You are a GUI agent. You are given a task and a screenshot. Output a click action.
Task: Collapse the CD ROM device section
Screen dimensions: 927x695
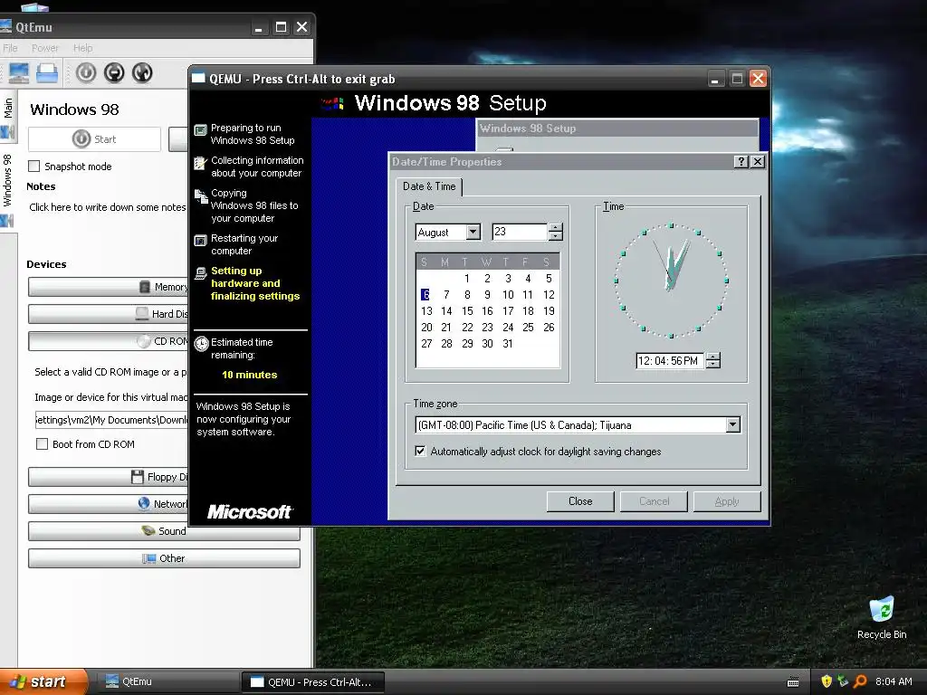pyautogui.click(x=108, y=341)
